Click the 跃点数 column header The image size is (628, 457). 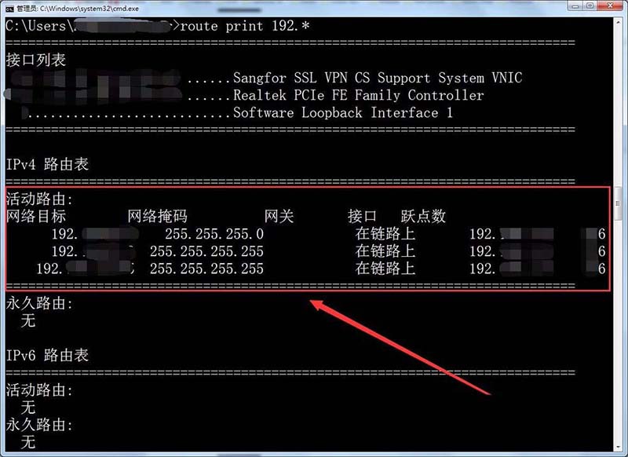423,217
